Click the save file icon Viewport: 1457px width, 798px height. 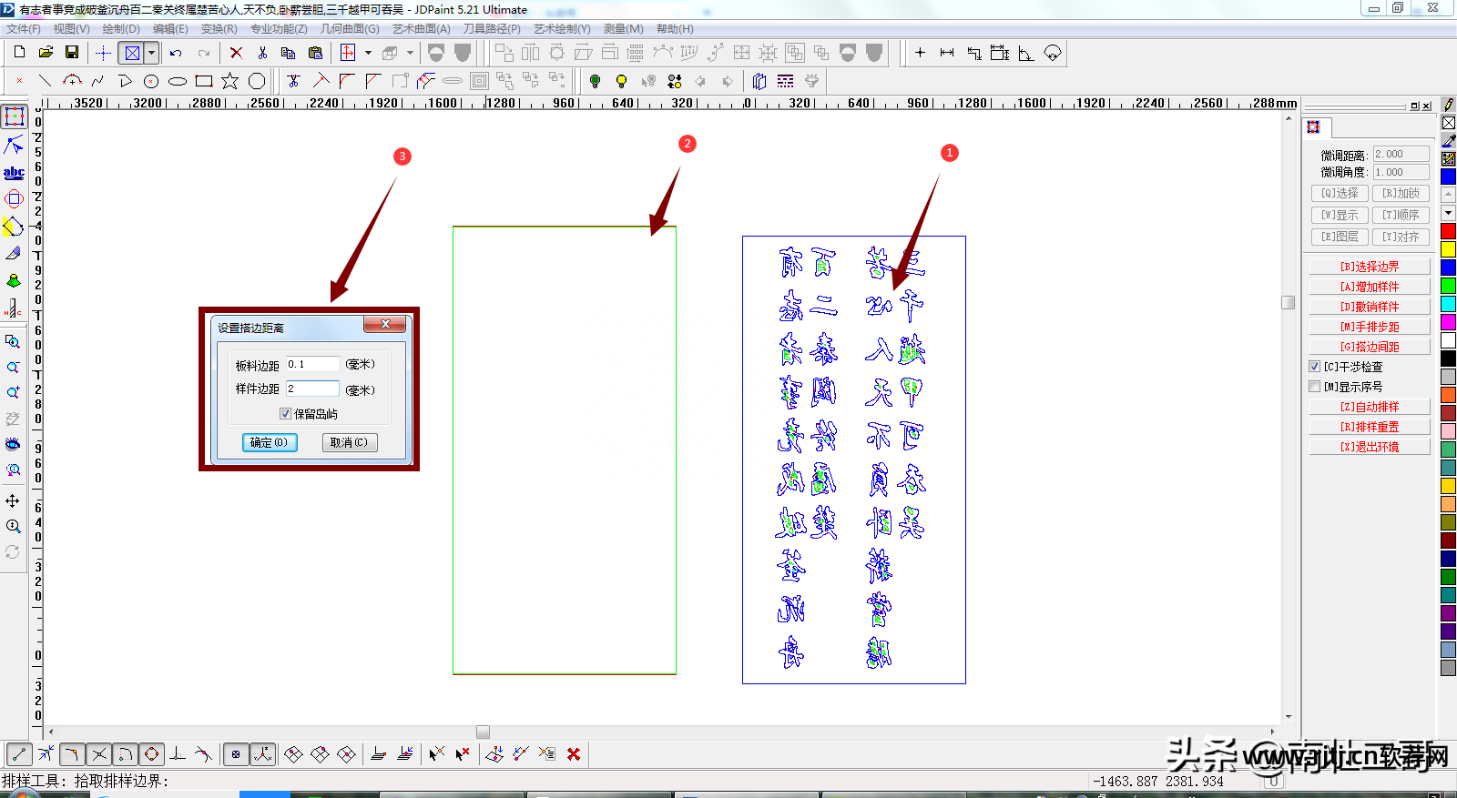[x=72, y=53]
